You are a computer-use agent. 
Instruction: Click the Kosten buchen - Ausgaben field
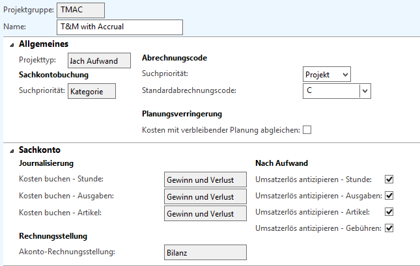click(204, 196)
